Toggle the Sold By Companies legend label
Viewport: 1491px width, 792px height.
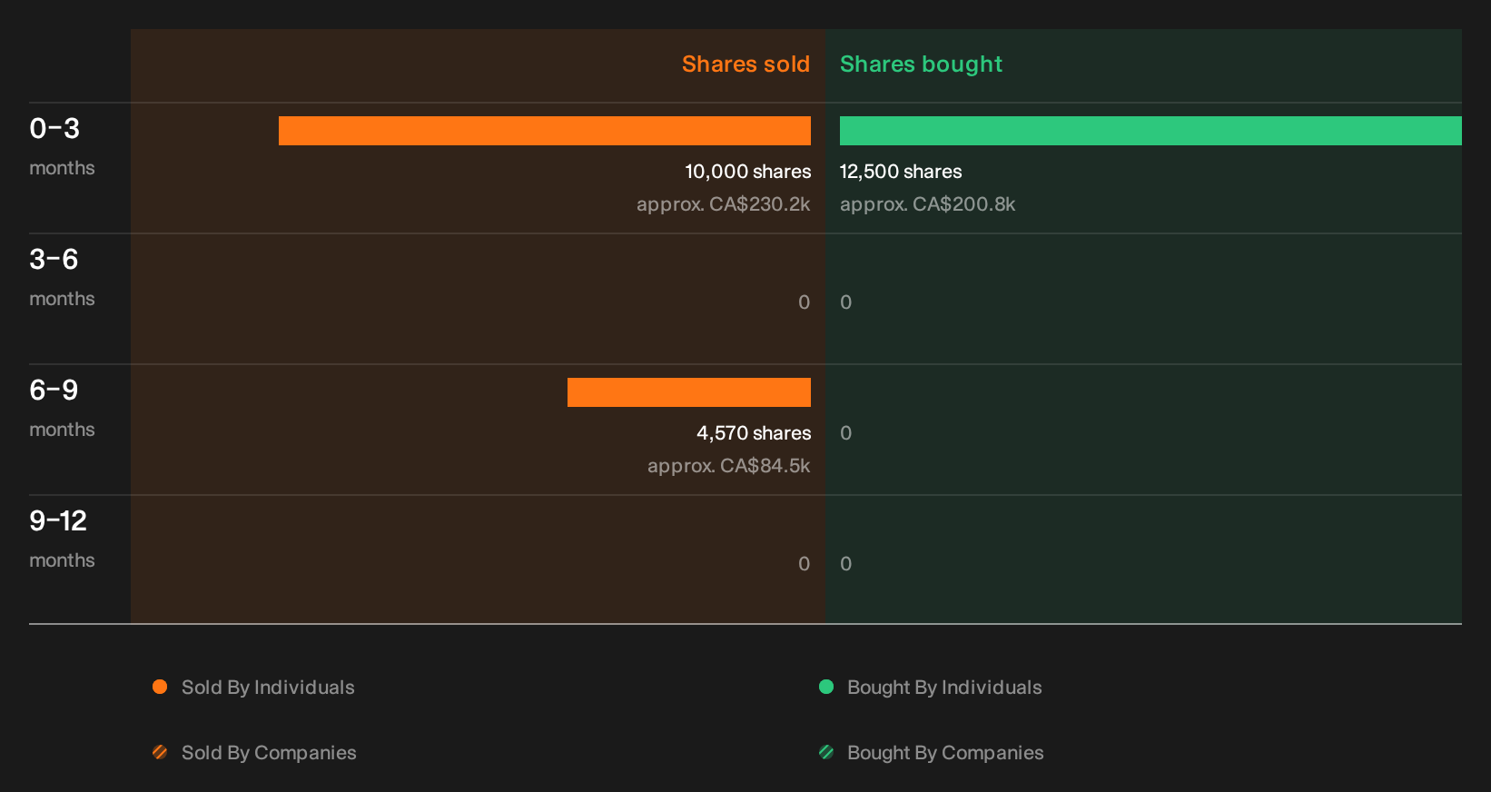pos(269,753)
